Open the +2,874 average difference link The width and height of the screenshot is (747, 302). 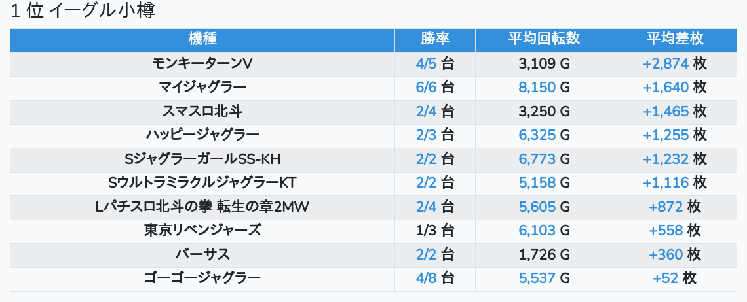click(666, 64)
